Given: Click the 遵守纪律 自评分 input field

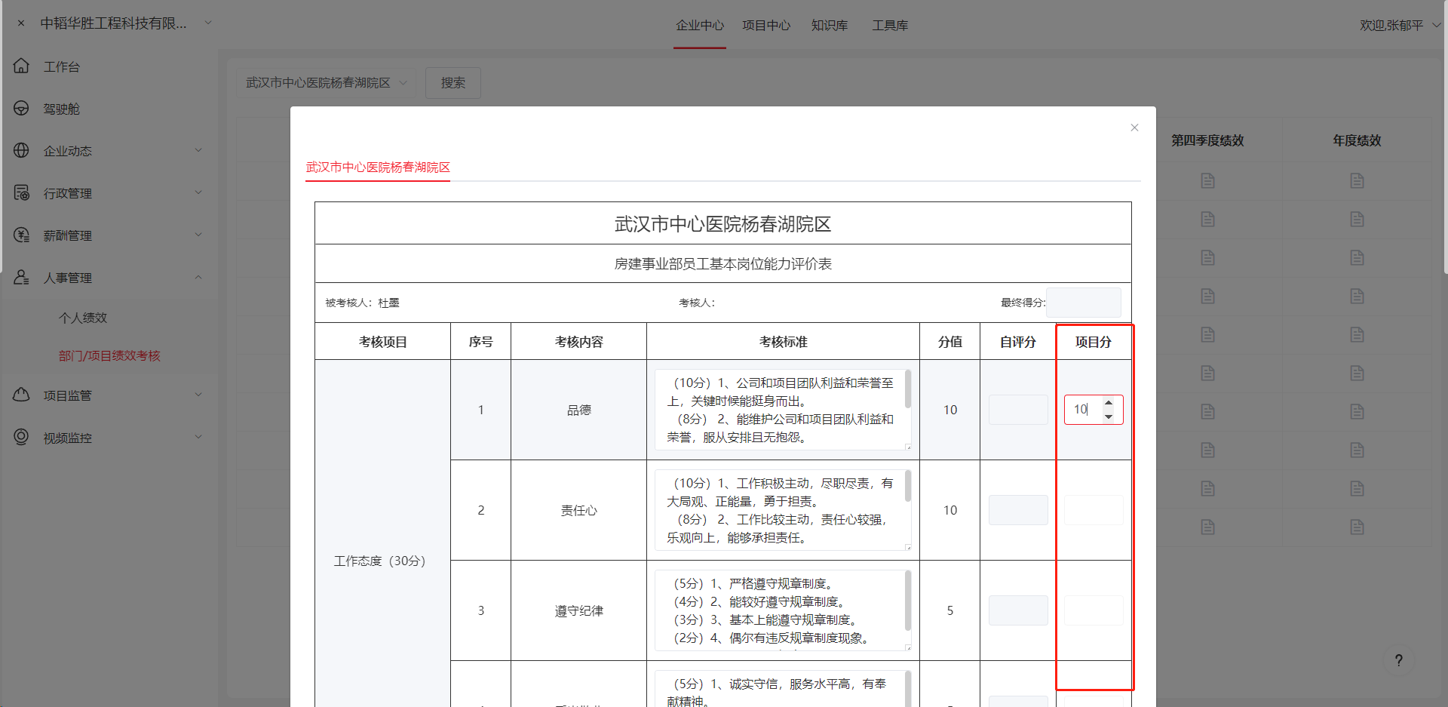Looking at the screenshot, I should pos(1018,610).
